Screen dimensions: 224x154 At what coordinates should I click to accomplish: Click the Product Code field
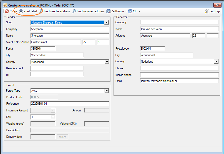click(44, 97)
